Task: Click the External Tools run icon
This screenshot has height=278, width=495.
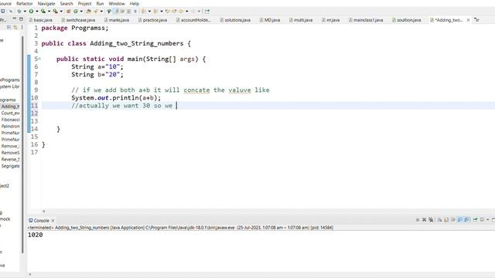Action: 55,12
